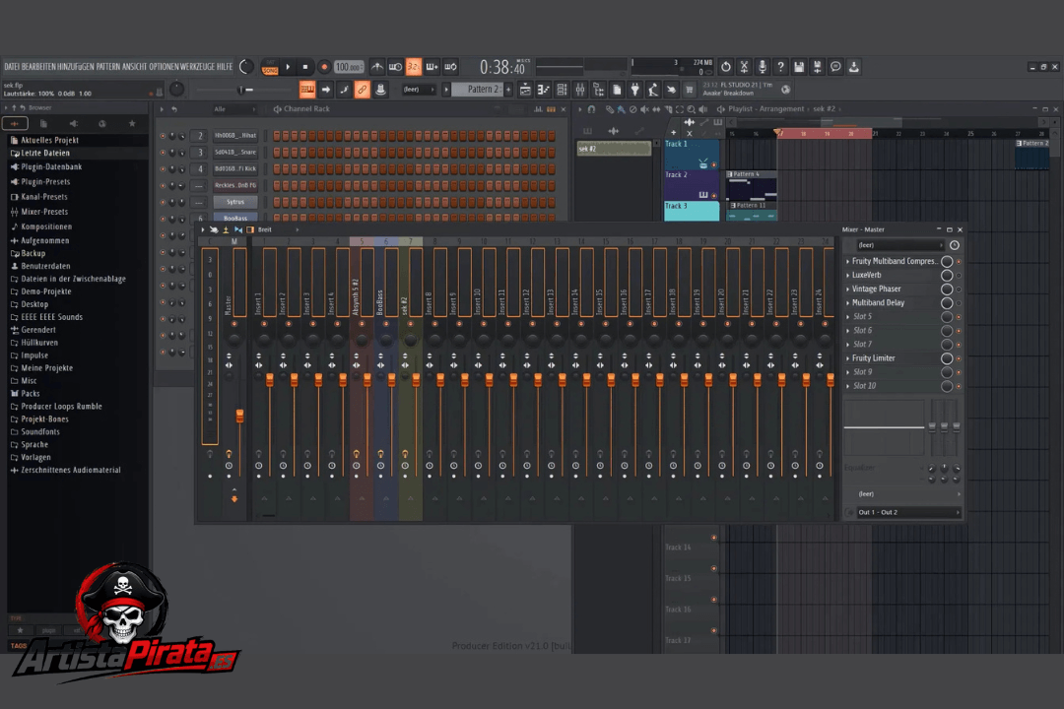Click the download arrow icon in top toolbar
This screenshot has width=1064, height=709.
(853, 67)
